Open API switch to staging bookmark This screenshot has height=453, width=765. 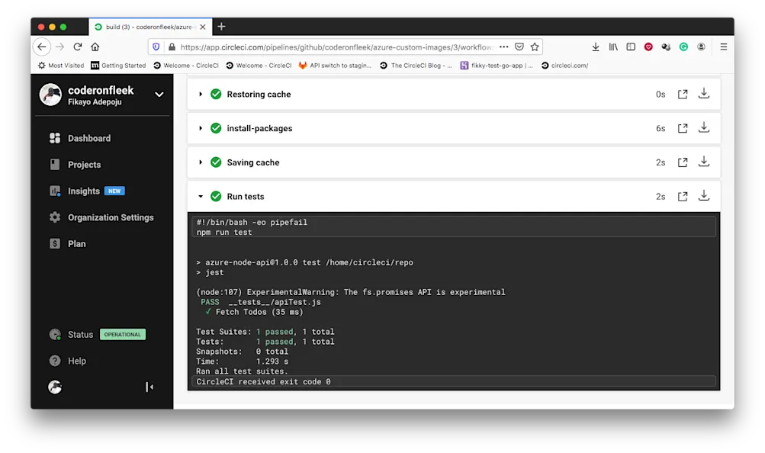(x=335, y=66)
